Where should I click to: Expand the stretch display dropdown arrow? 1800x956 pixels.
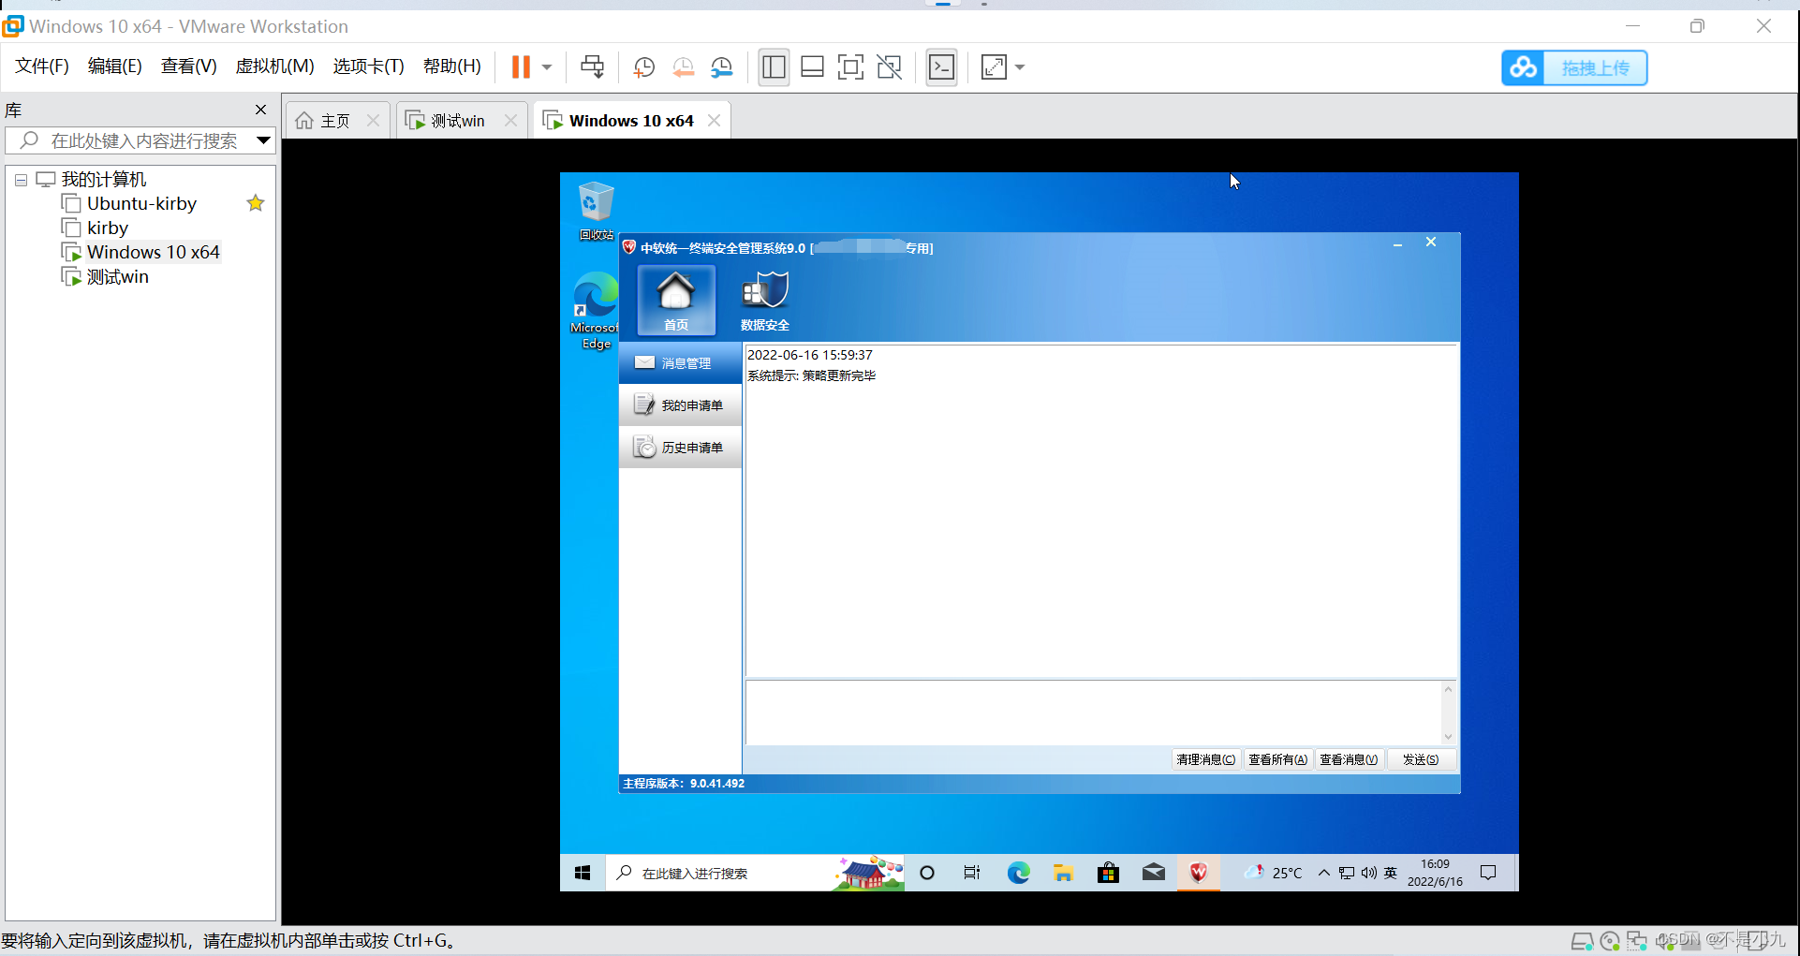(x=1020, y=67)
